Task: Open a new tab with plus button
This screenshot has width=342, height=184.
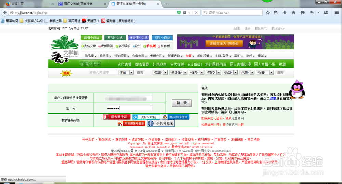Action: (x=166, y=4)
